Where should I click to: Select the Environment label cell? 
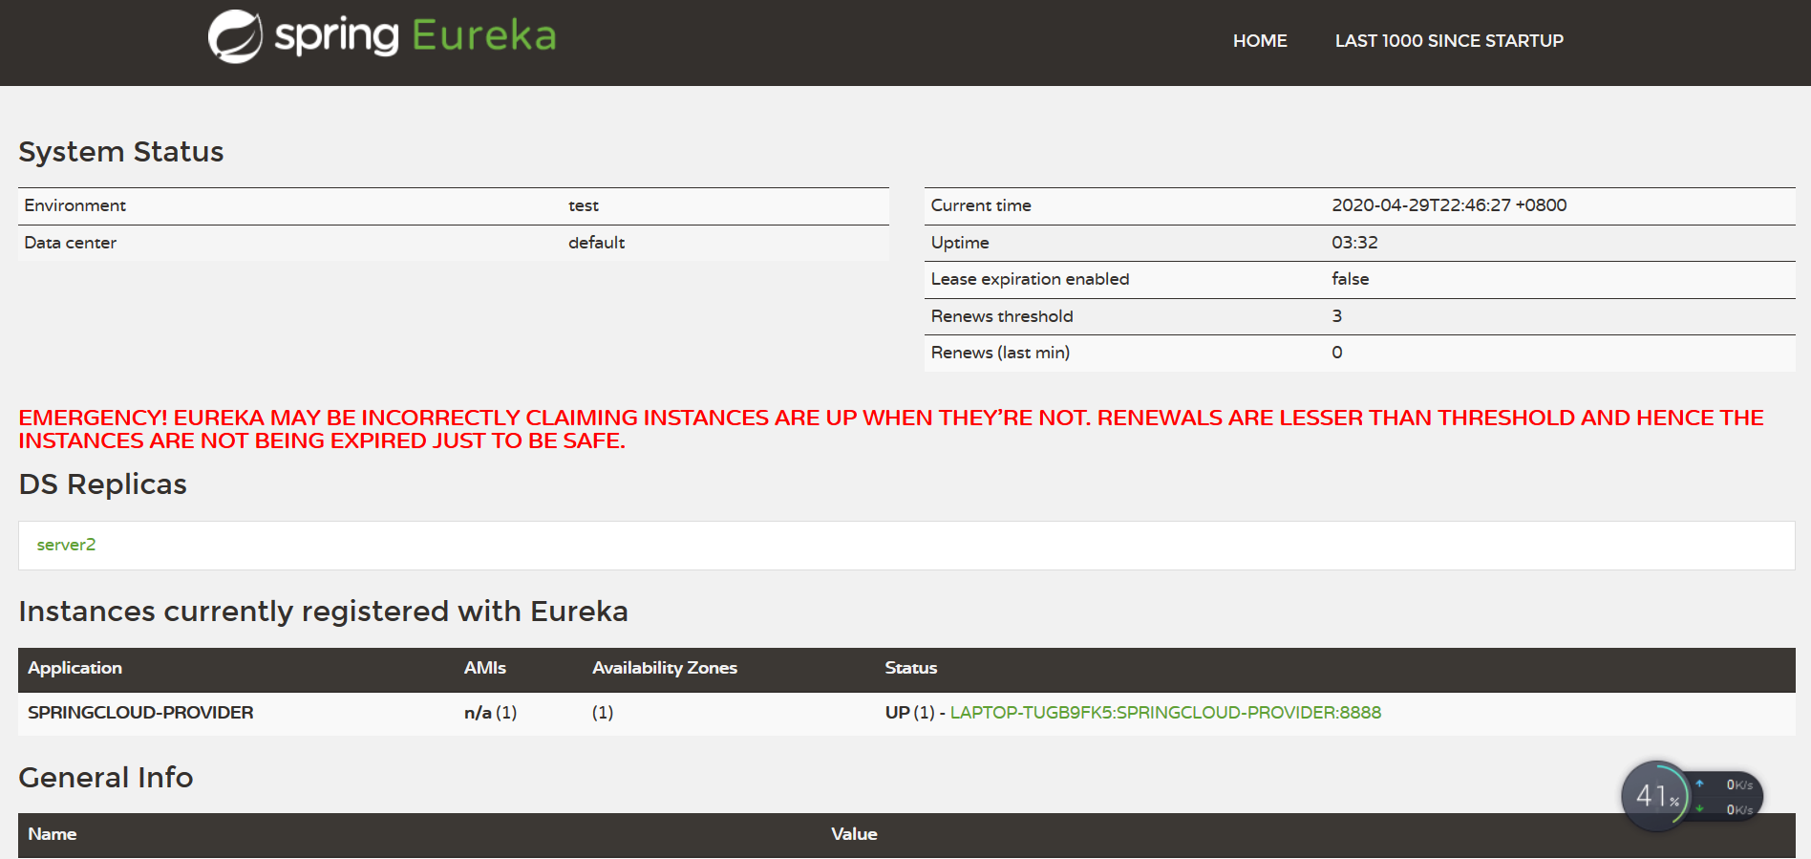(75, 205)
